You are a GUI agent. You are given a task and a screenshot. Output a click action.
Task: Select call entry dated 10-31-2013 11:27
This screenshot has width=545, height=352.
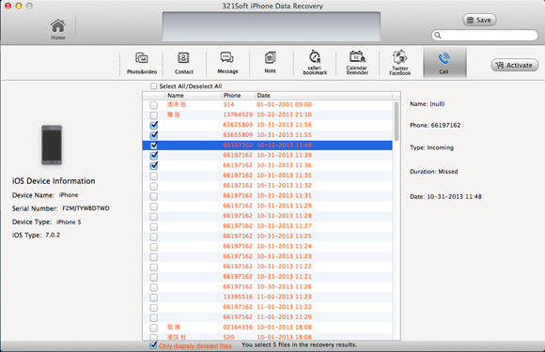(x=267, y=225)
